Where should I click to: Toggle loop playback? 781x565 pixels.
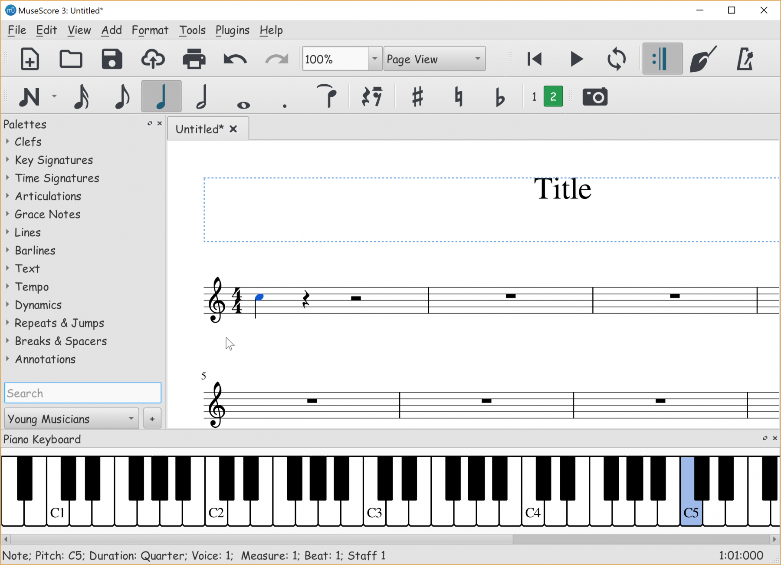617,59
